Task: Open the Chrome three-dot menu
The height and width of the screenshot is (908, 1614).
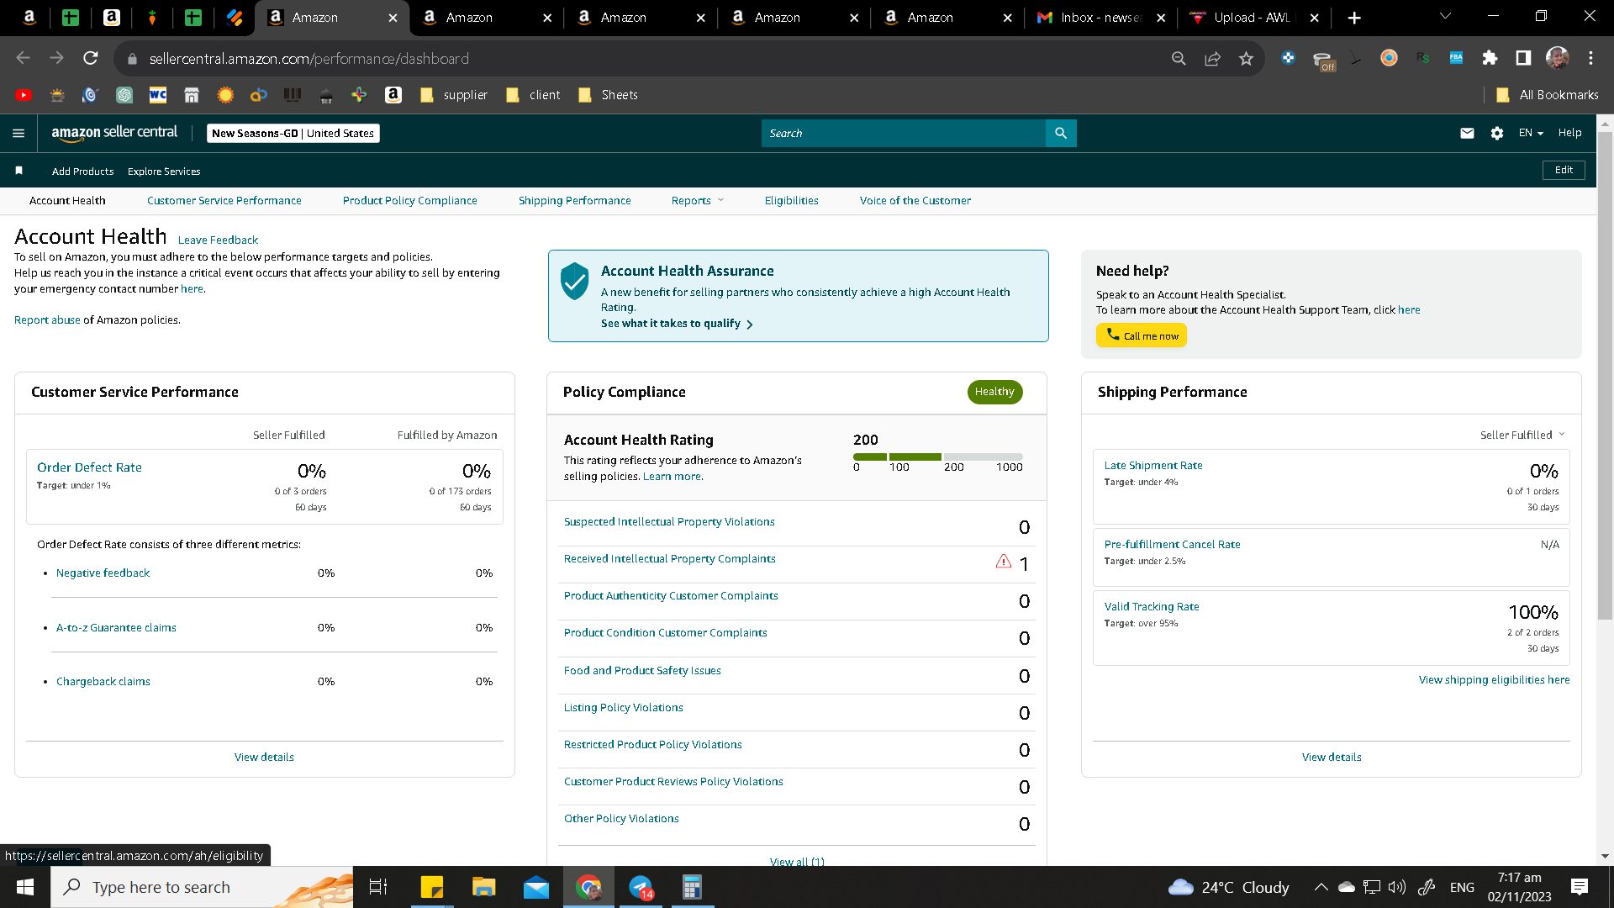Action: coord(1590,58)
